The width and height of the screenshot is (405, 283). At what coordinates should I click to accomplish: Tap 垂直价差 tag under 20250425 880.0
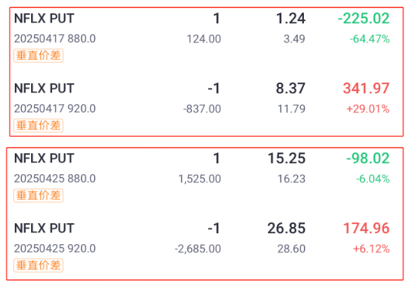(38, 195)
